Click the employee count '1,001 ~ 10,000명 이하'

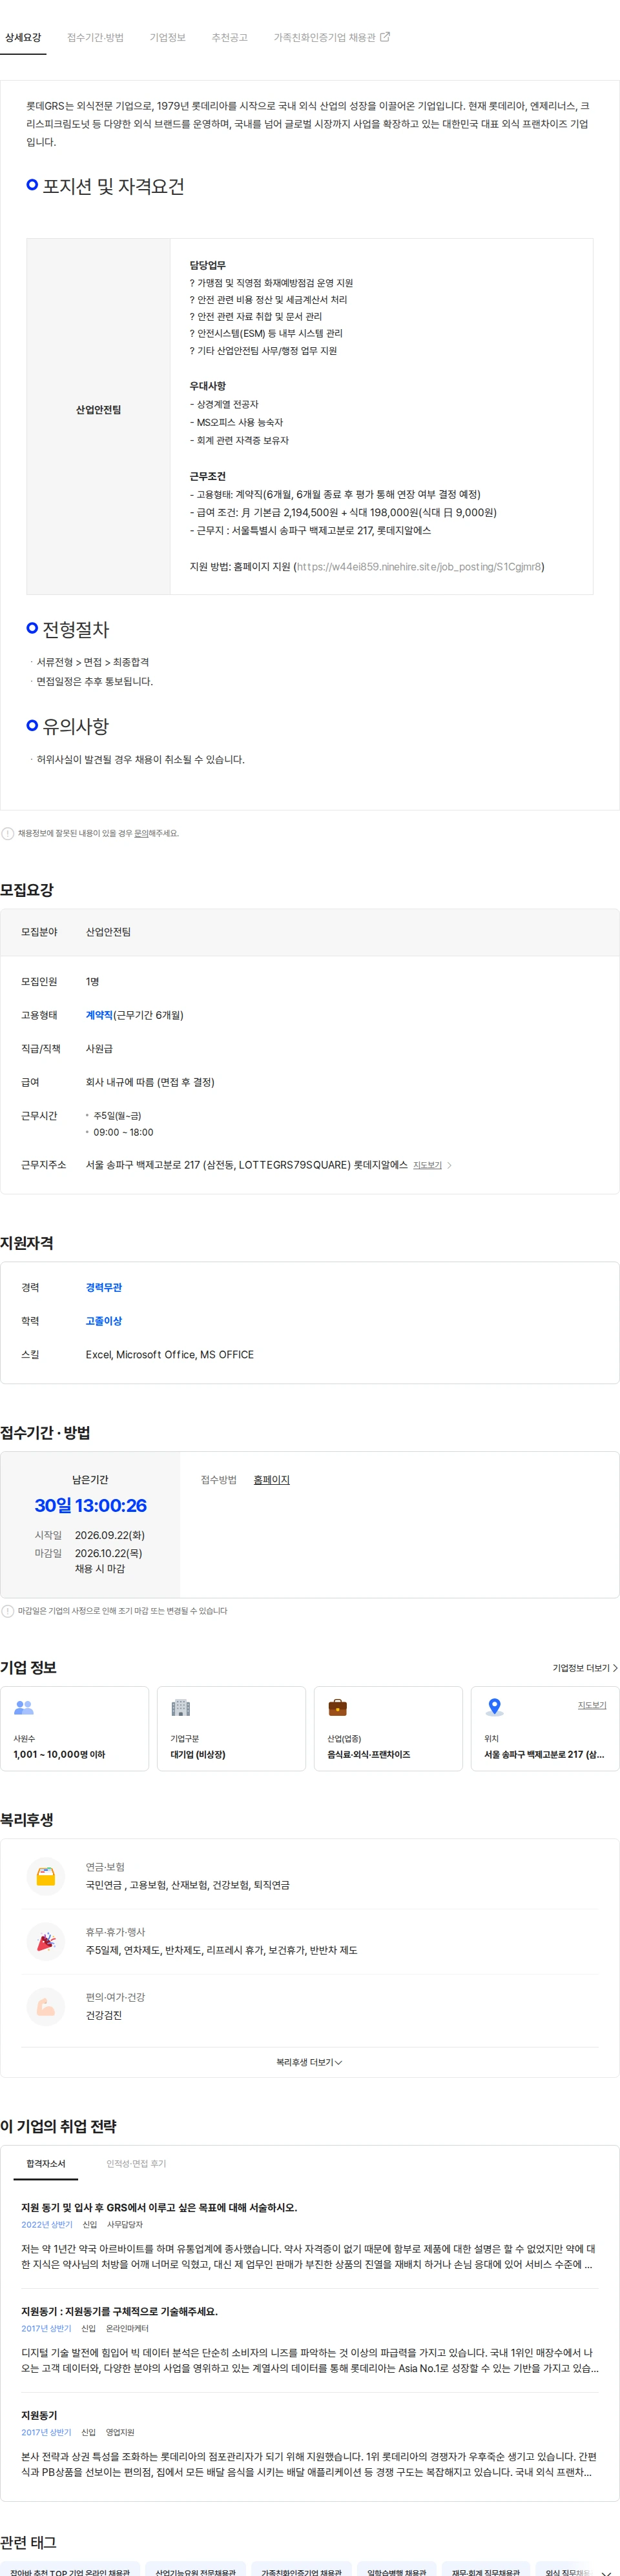point(59,1755)
